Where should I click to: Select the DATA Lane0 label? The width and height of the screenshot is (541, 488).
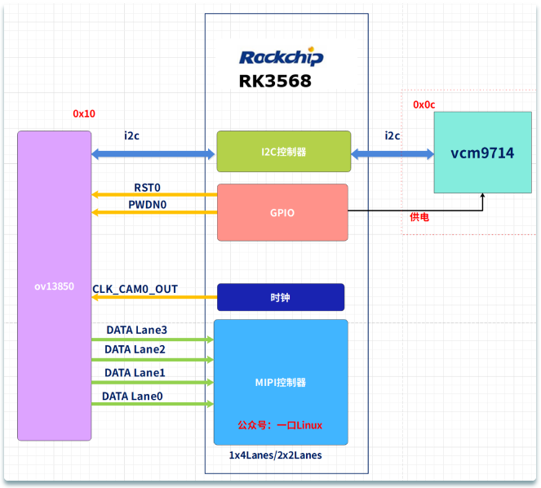(x=132, y=397)
